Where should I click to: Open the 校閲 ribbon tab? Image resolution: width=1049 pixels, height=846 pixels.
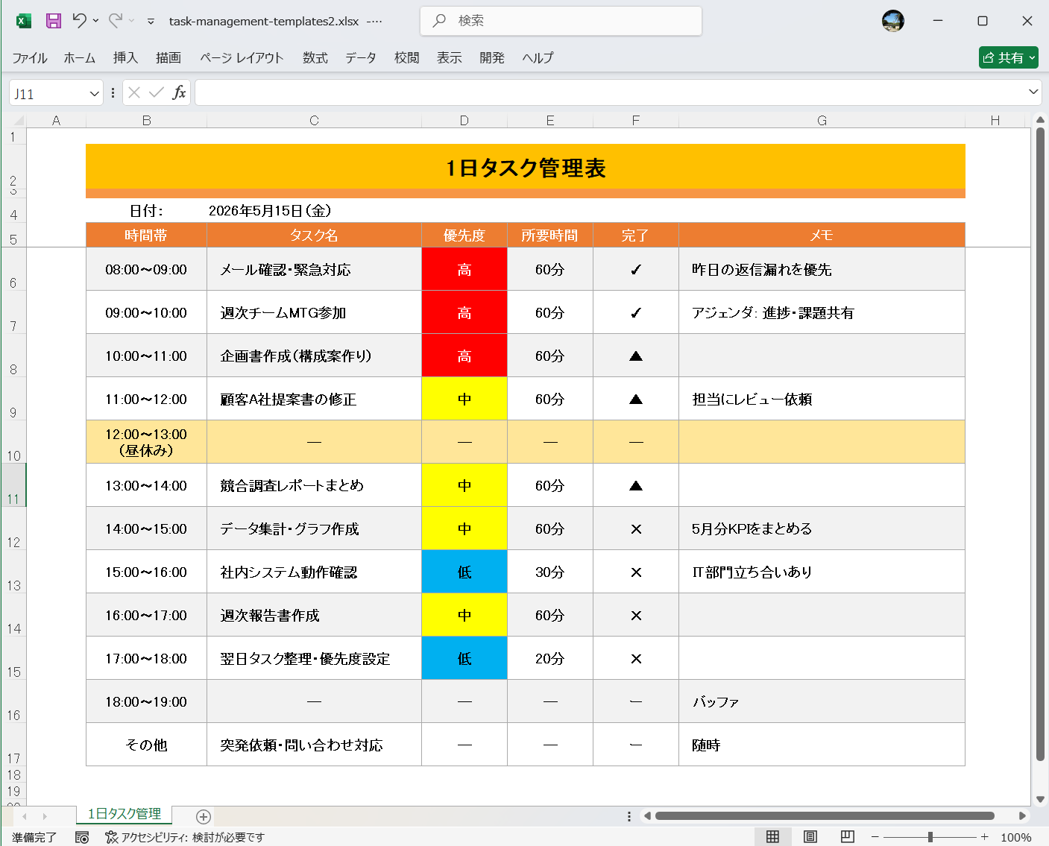407,57
